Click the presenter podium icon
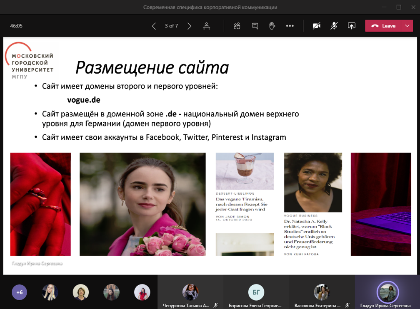This screenshot has width=420, height=309. (x=206, y=26)
